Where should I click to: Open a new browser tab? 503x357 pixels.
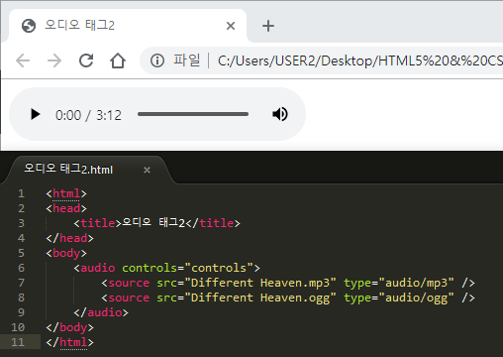point(268,26)
